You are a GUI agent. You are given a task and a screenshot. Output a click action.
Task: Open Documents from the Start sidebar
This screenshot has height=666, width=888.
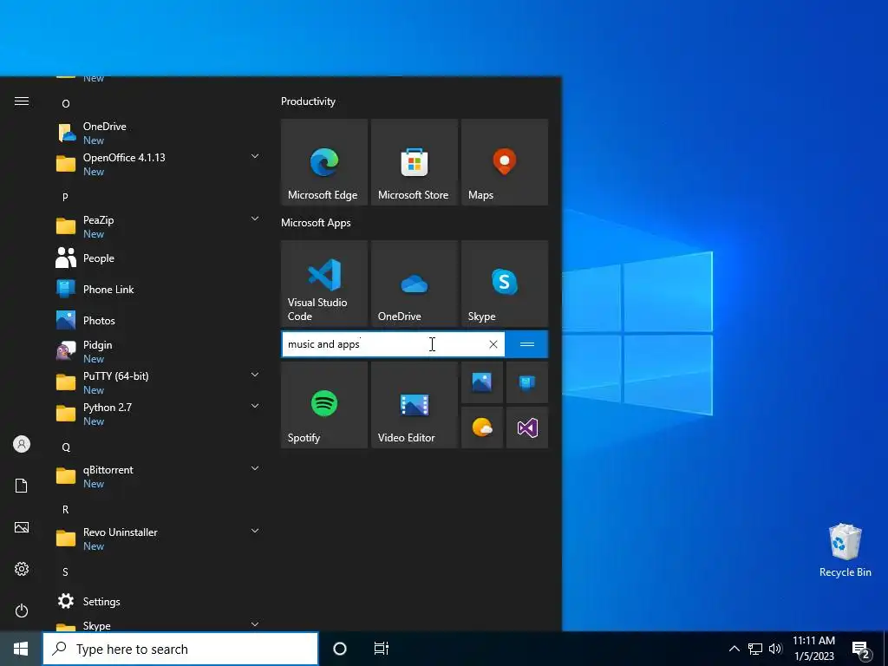(x=22, y=486)
